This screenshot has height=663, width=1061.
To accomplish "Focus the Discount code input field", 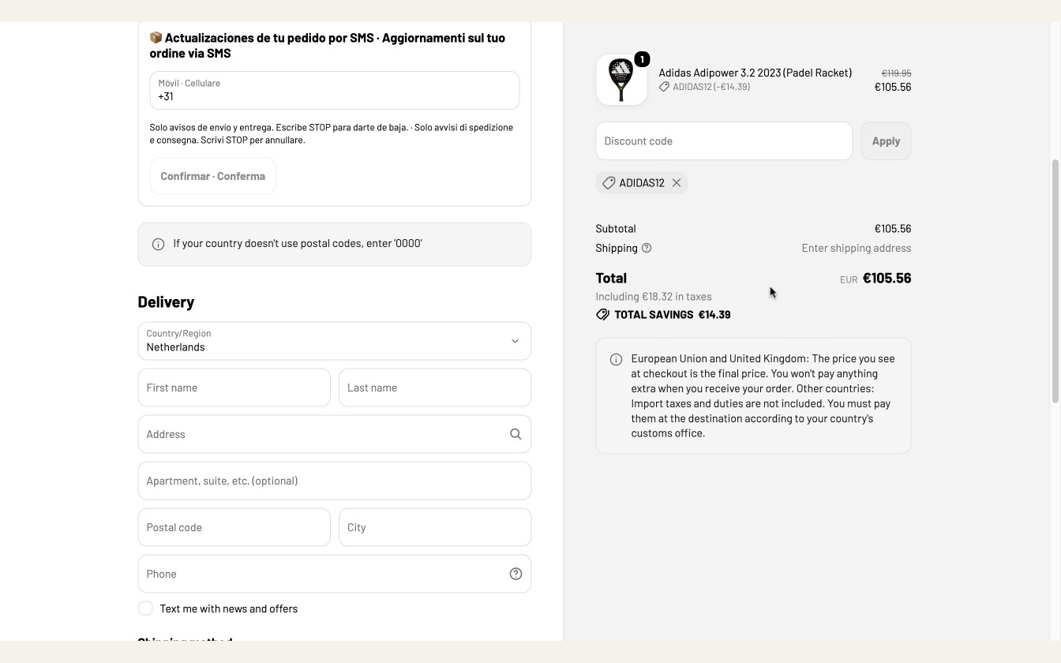I will tap(724, 141).
